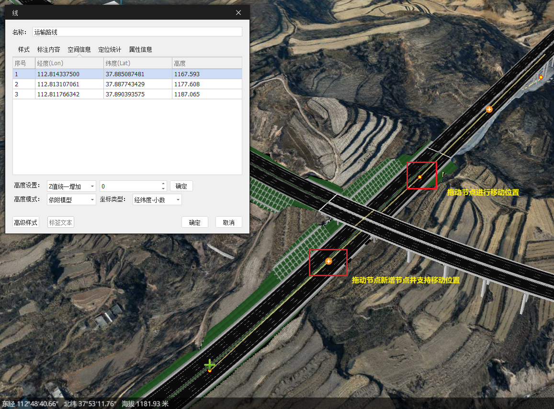The image size is (554, 409).
Task: Click the green plus marker on the road
Action: click(210, 365)
